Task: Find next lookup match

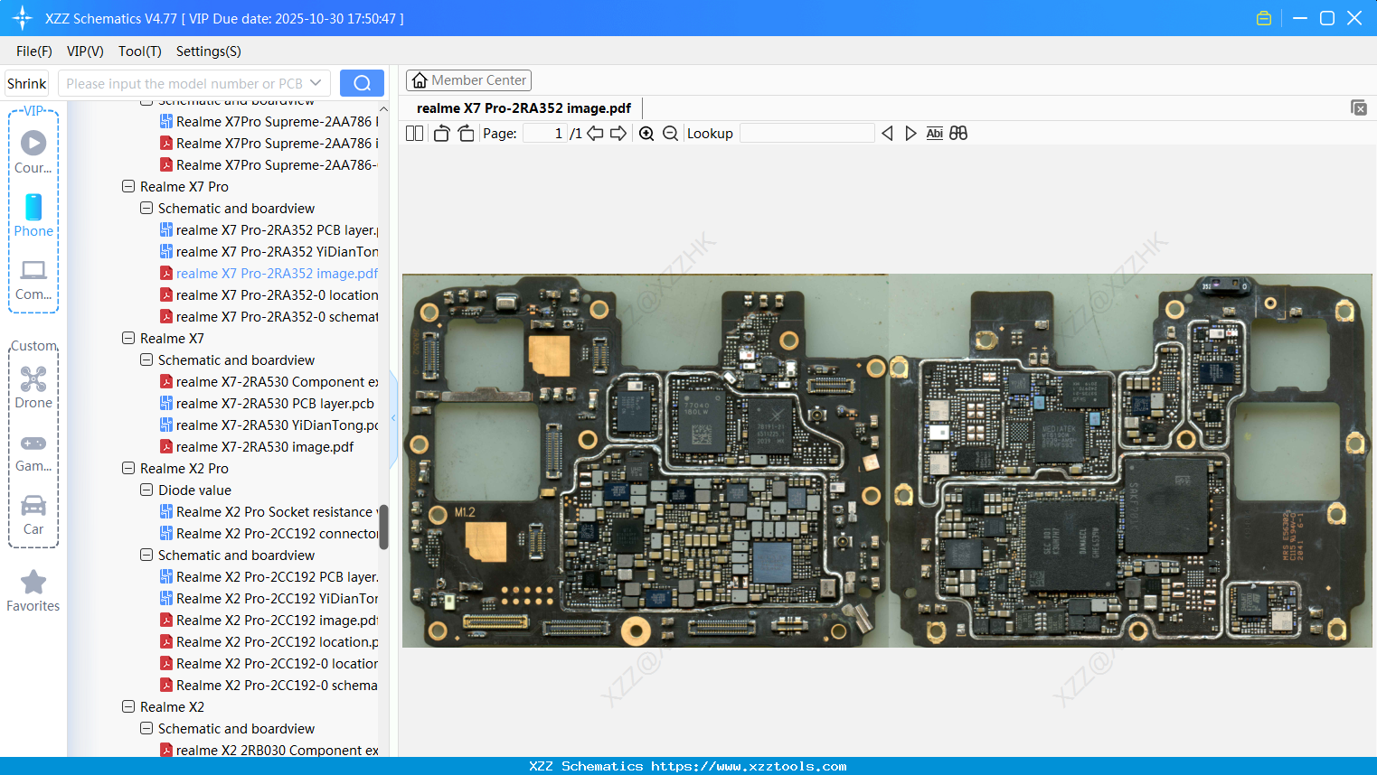Action: pos(910,134)
